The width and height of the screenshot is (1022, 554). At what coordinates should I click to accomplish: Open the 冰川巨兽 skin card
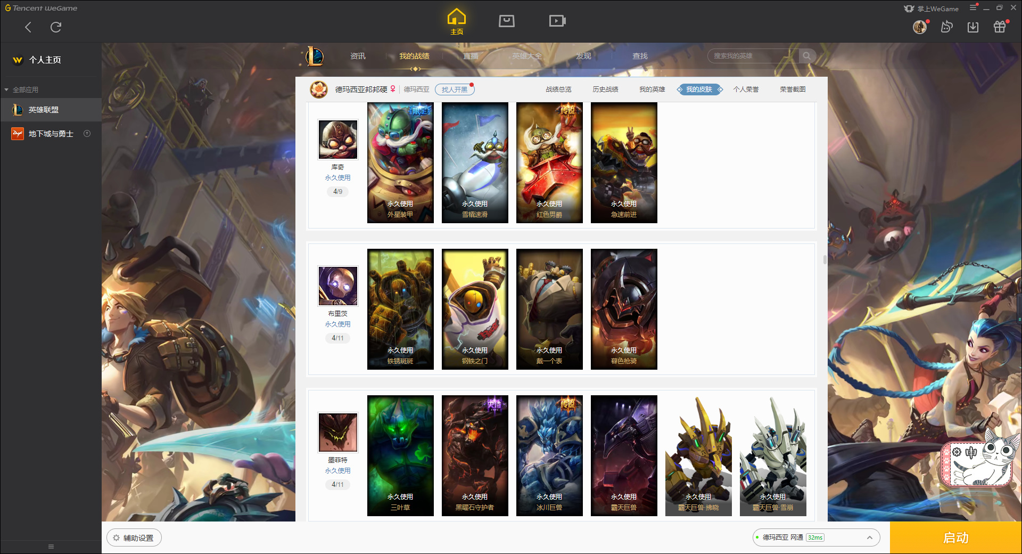tap(549, 455)
